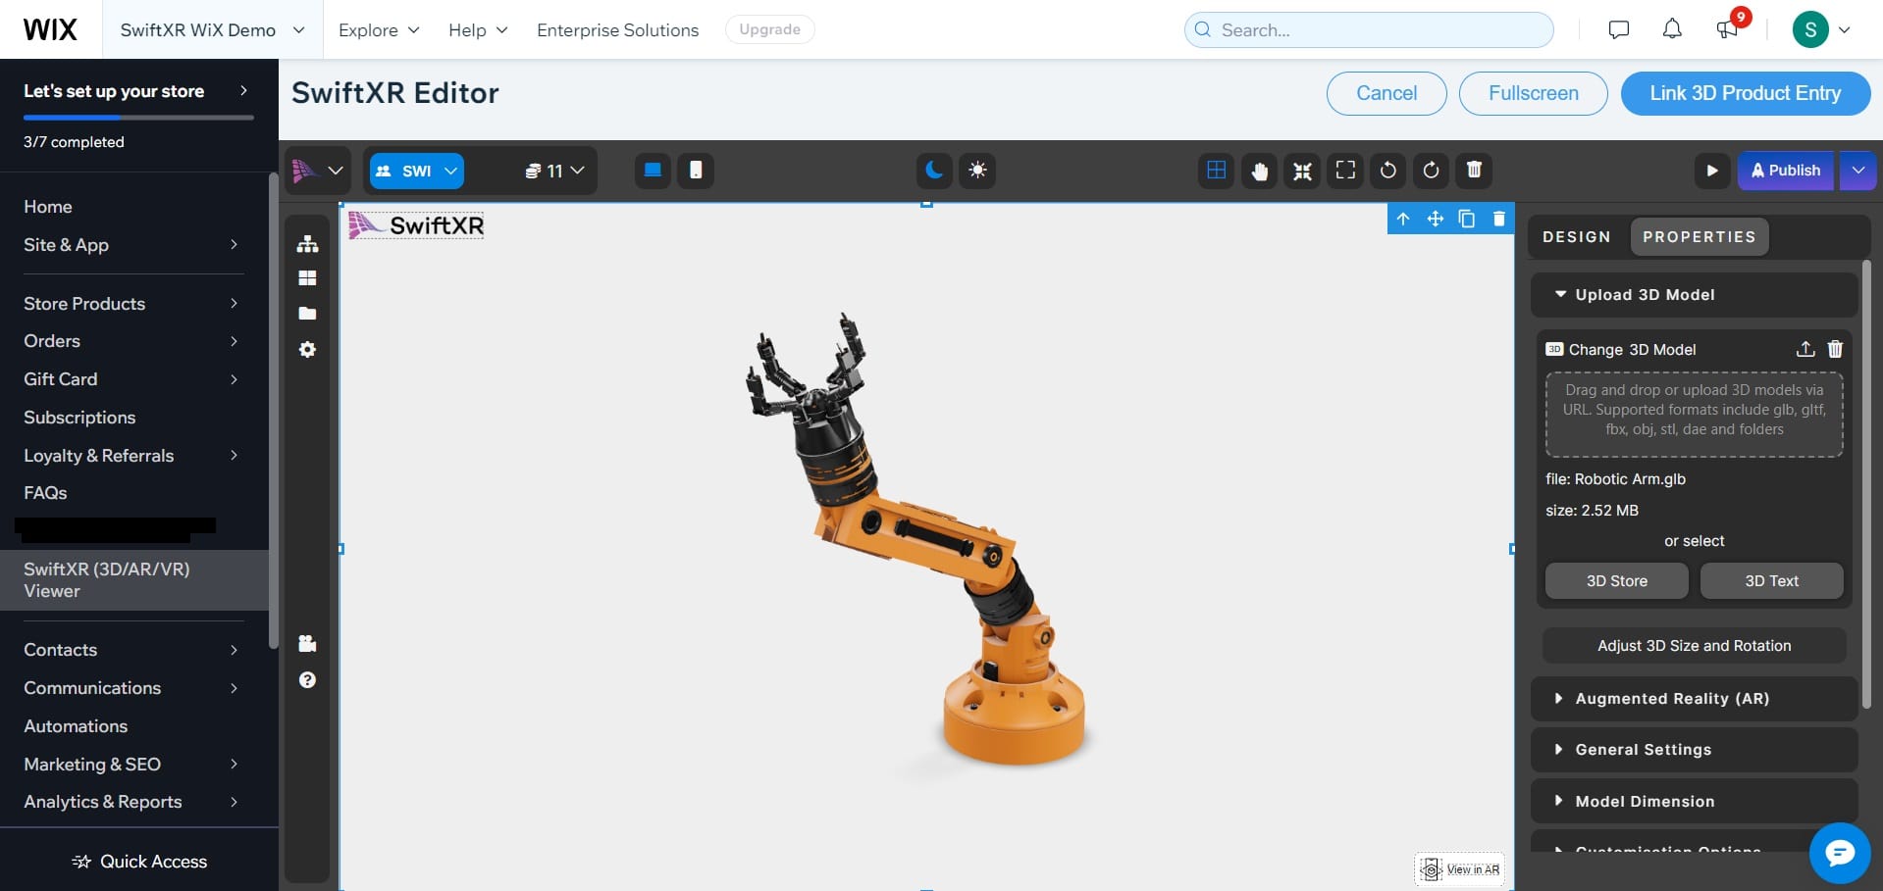
Task: Click the hand pan tool icon
Action: tap(1259, 171)
